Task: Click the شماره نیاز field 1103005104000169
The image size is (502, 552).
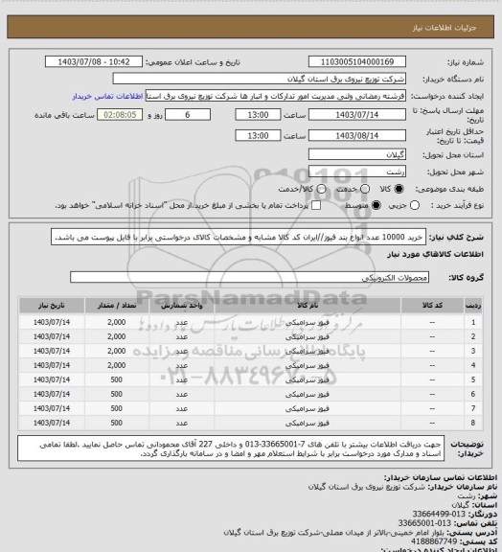Action: pos(357,62)
